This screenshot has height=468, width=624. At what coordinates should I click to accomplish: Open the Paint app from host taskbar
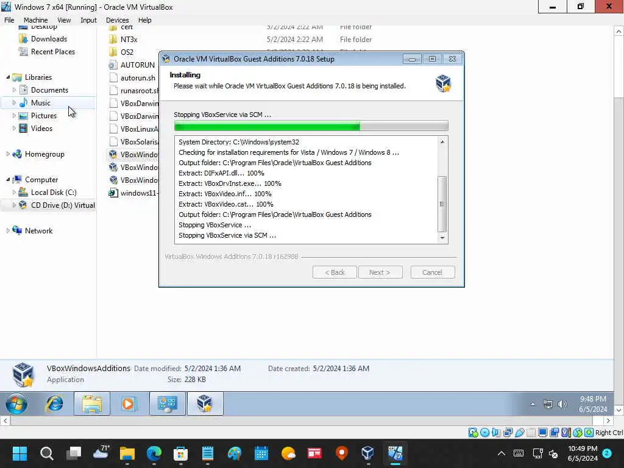point(235,453)
